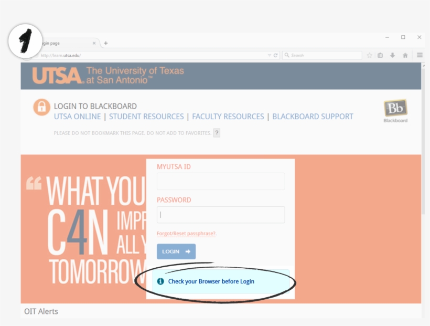Viewport: 430px width, 326px height.
Task: Click the page vertical scrollbar
Action: pyautogui.click(x=423, y=140)
